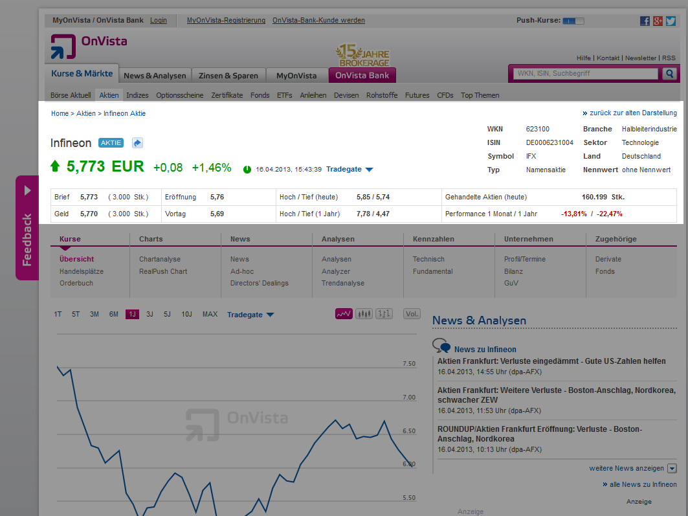
Task: Open the Trendanalyse link
Action: point(342,283)
